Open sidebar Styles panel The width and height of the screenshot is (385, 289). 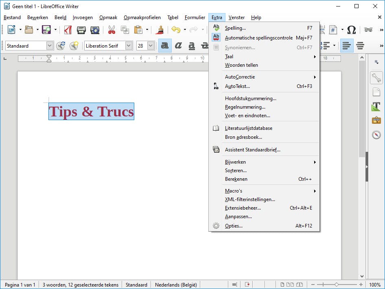point(376,107)
